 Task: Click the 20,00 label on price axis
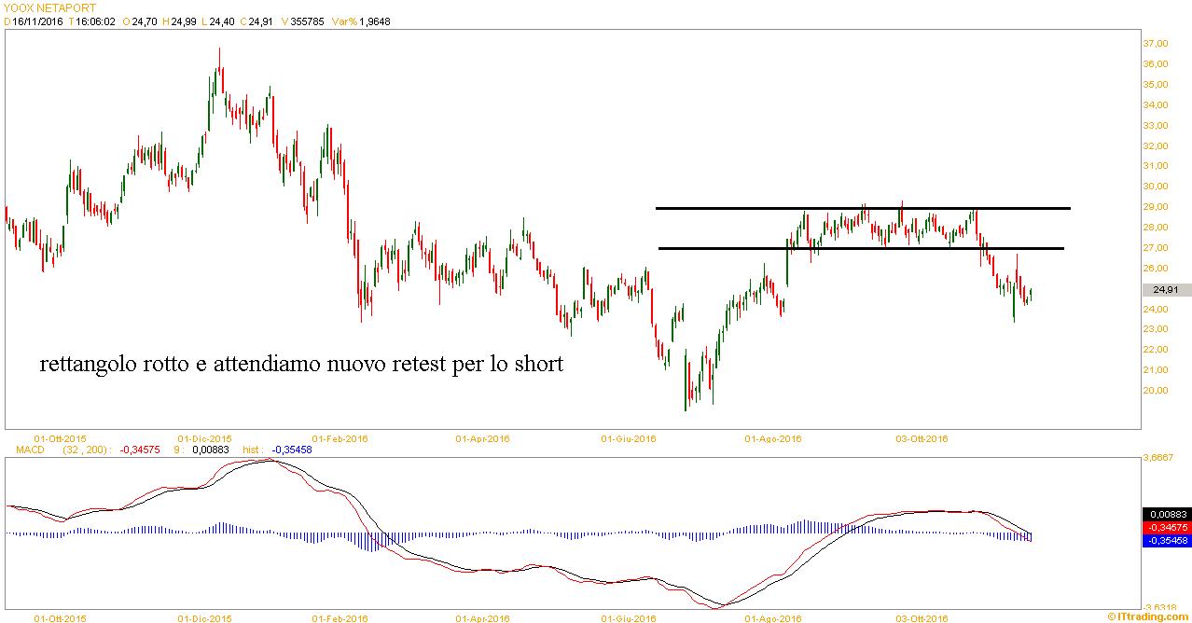click(x=1155, y=391)
